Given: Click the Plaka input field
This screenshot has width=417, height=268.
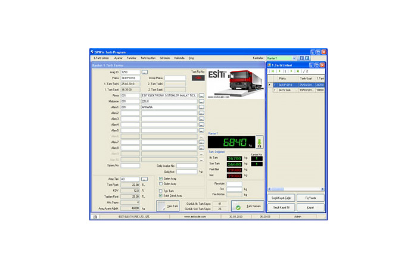Looking at the screenshot, I should pyautogui.click(x=130, y=78).
